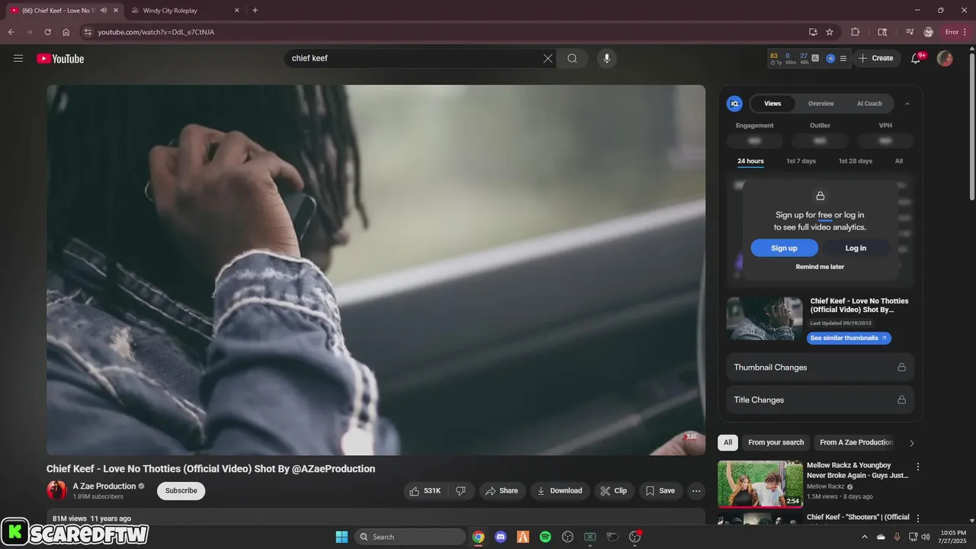Click the Clip button
Image resolution: width=976 pixels, height=549 pixels.
coord(614,491)
